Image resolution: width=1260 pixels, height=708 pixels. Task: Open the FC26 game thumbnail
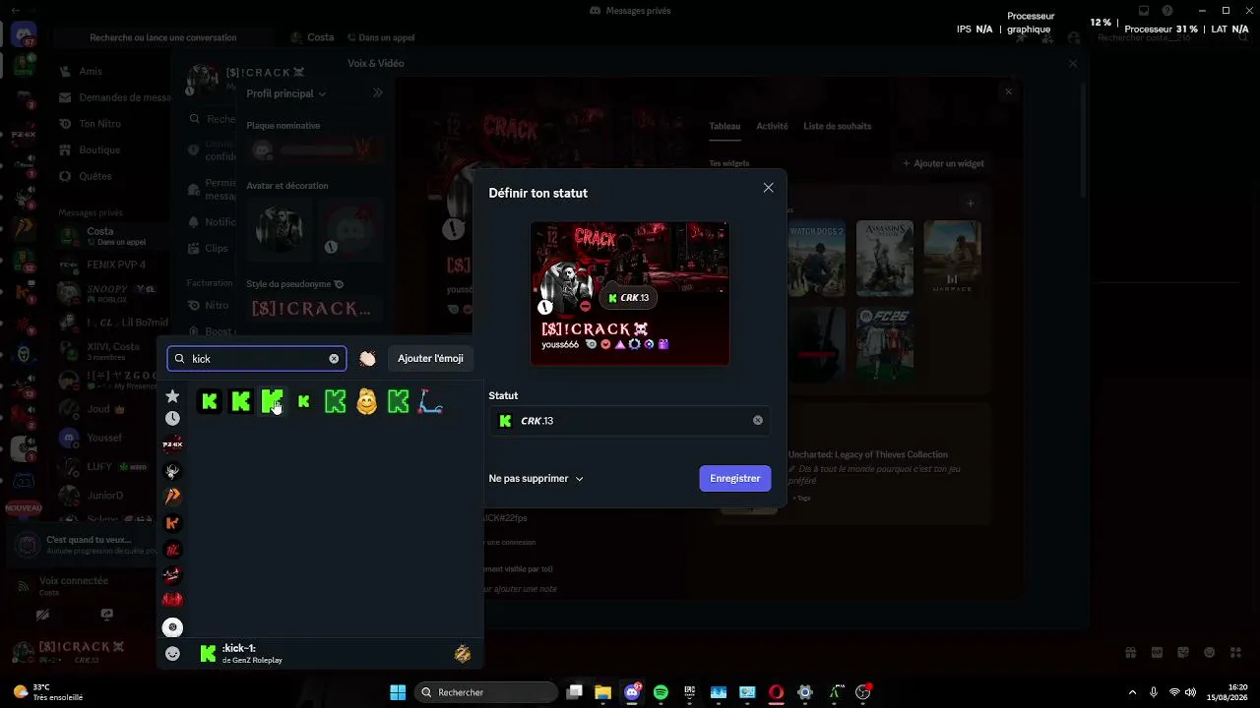[x=884, y=345]
